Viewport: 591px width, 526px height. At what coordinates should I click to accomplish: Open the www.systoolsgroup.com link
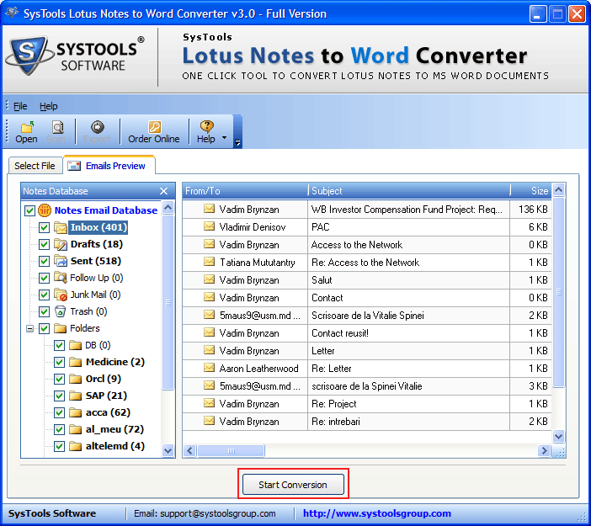(x=376, y=513)
